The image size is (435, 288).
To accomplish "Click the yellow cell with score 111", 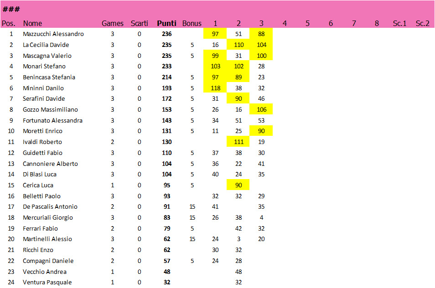I will pyautogui.click(x=238, y=142).
